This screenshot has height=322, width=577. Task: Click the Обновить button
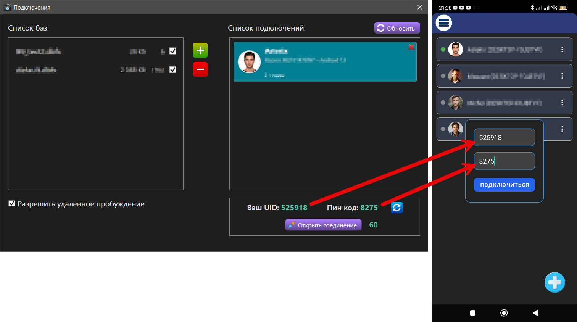[397, 28]
